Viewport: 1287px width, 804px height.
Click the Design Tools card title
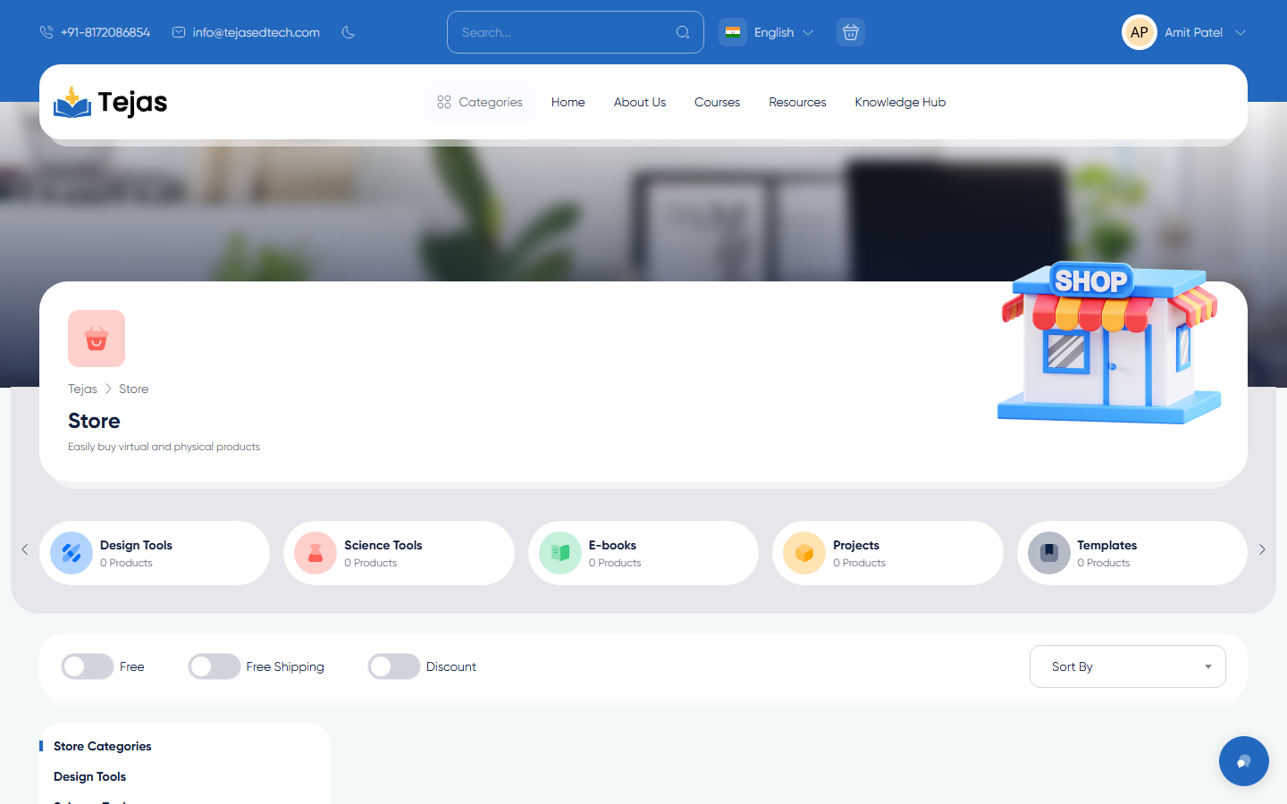pos(136,545)
